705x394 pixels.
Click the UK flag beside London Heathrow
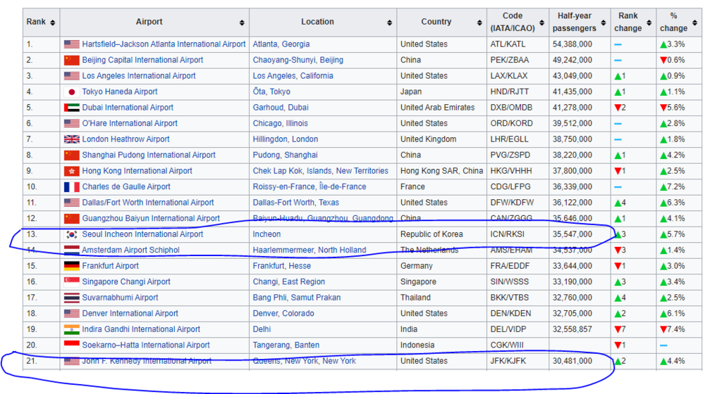(71, 139)
